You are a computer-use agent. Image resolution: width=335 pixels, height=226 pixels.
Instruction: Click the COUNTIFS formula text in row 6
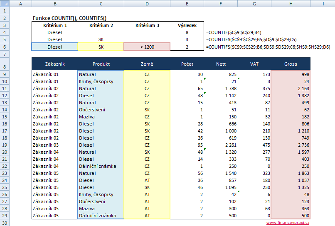(268, 47)
